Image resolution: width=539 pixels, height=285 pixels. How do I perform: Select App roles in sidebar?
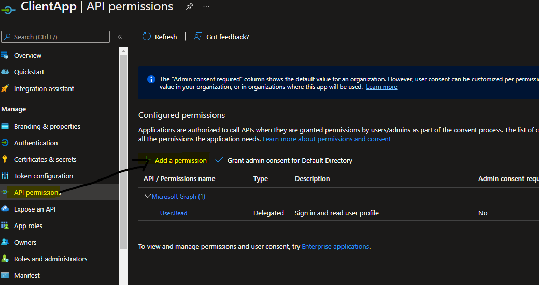tap(28, 226)
